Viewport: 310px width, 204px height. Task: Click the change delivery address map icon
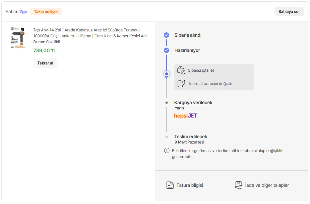pyautogui.click(x=181, y=84)
